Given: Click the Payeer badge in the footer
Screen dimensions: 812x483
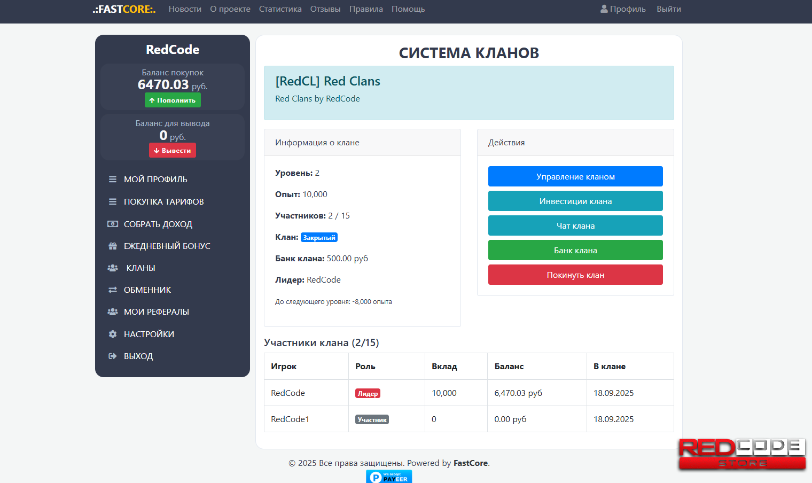Looking at the screenshot, I should (x=389, y=477).
